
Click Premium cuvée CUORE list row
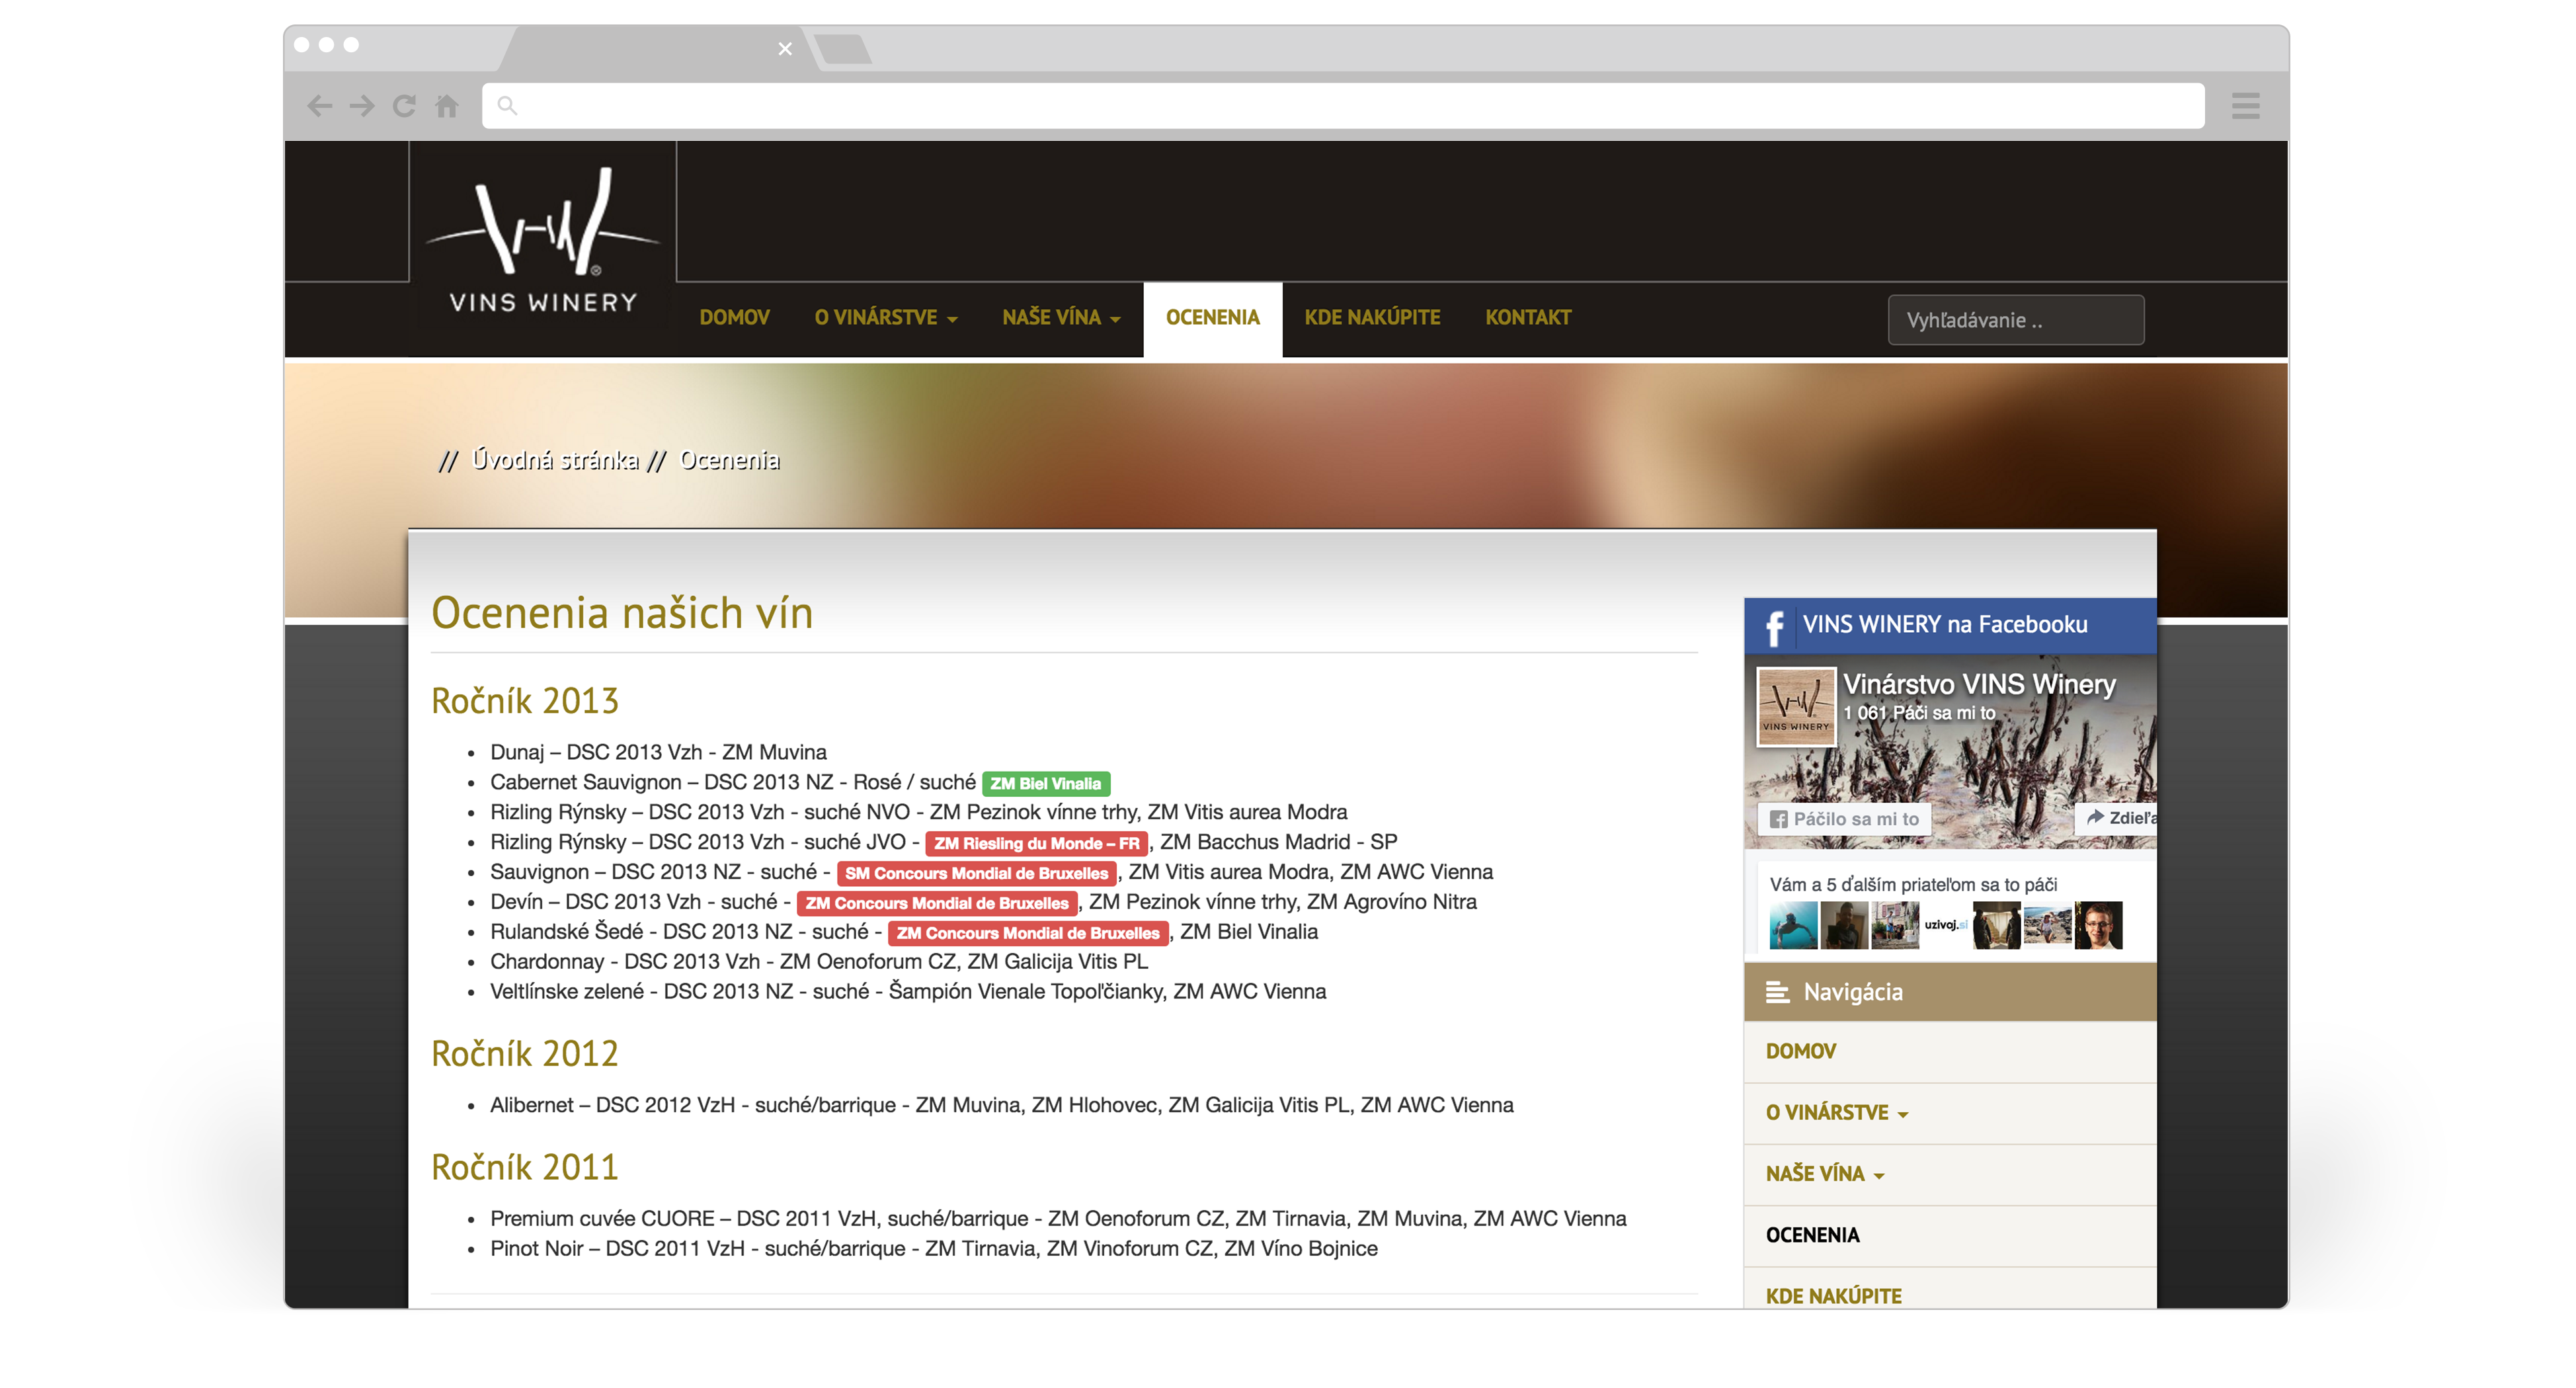(x=1058, y=1219)
